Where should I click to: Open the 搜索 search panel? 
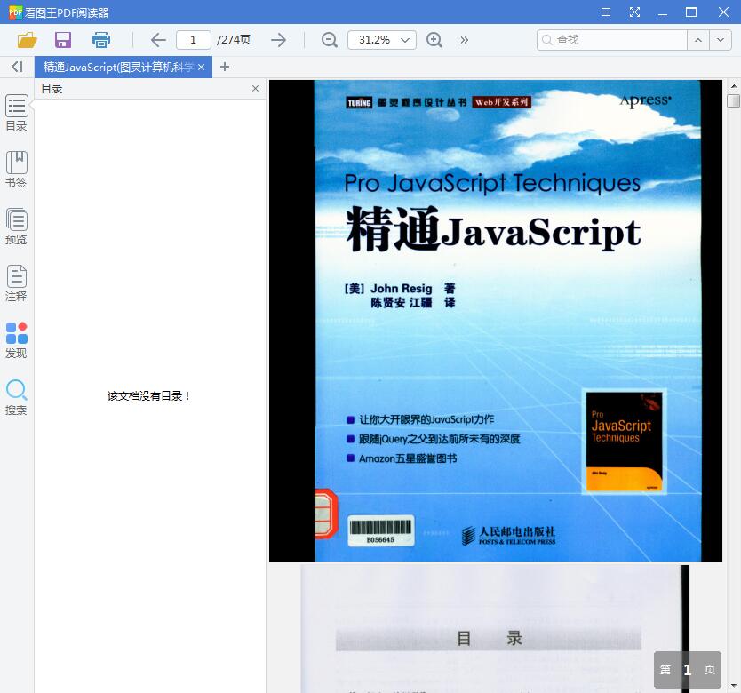point(17,397)
